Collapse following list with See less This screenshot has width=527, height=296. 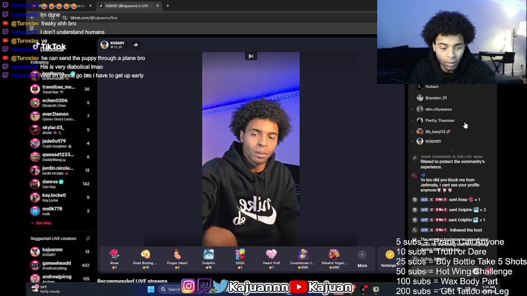(x=41, y=223)
